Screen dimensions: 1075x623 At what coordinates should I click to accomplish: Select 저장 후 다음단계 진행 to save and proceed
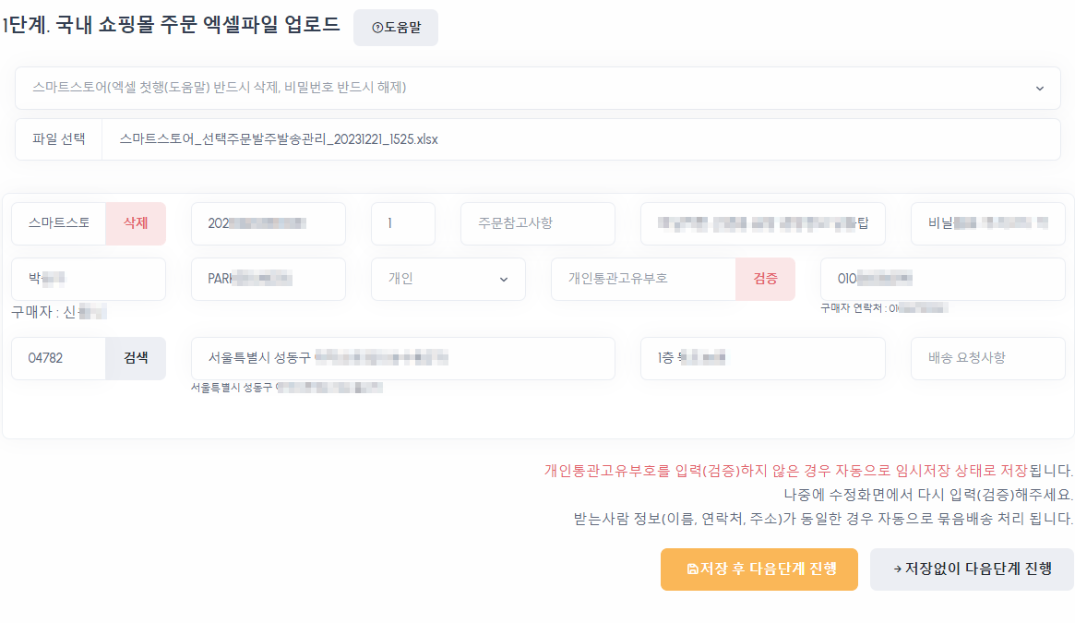(x=758, y=569)
